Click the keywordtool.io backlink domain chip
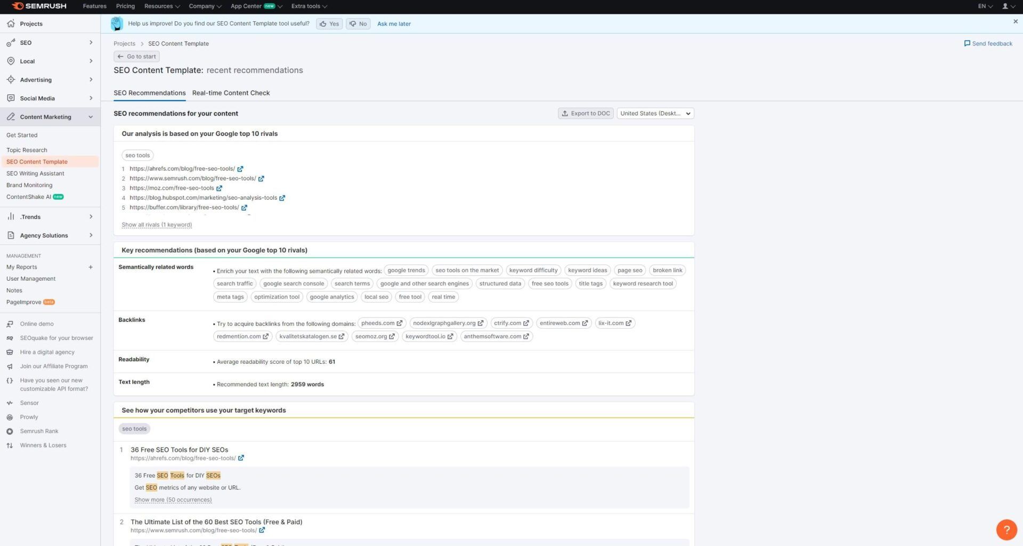 429,337
